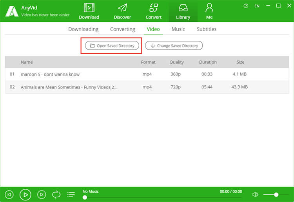The image size is (294, 202).
Task: Open the Download section
Action: click(89, 11)
